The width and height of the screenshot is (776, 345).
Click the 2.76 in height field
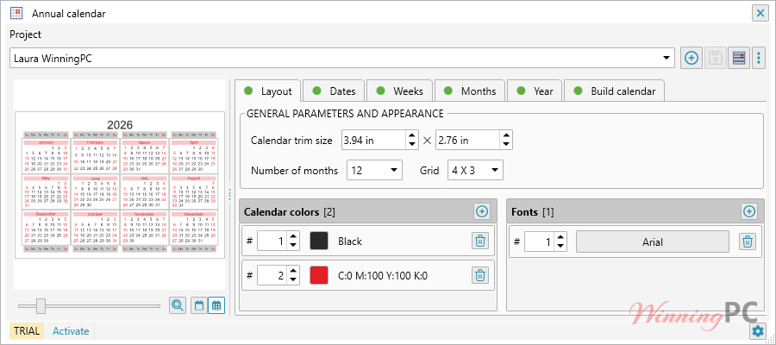click(467, 140)
